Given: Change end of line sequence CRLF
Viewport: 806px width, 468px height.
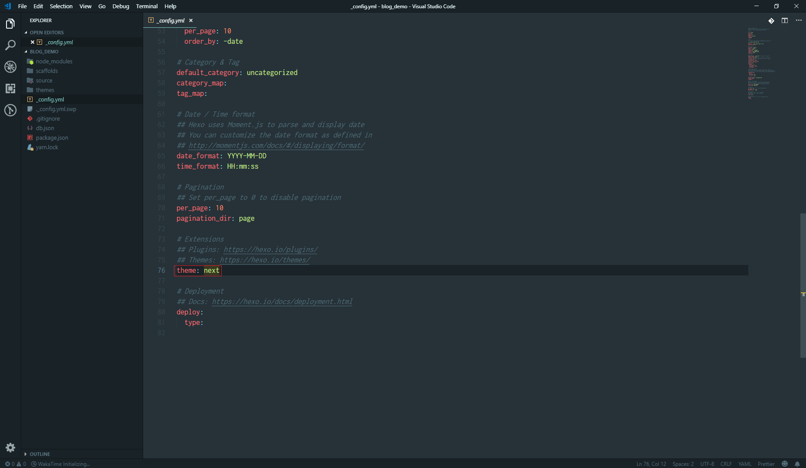Looking at the screenshot, I should (726, 464).
